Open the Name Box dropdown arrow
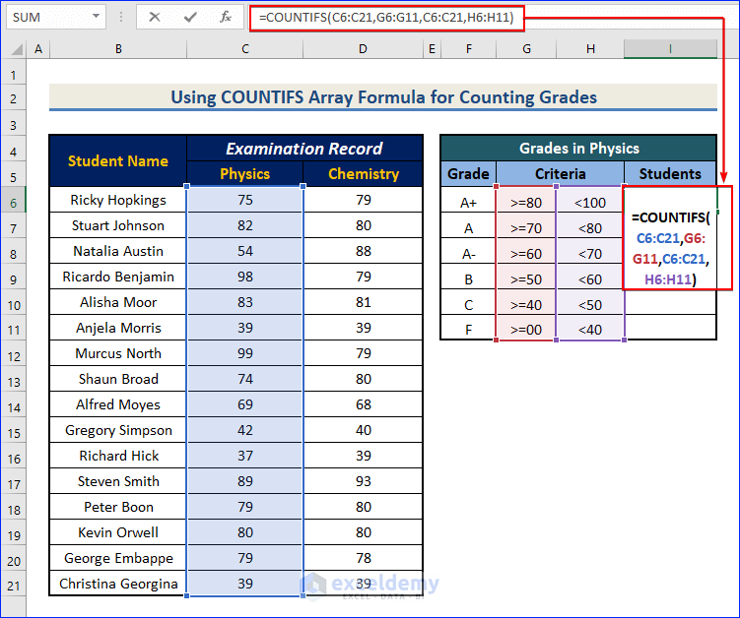Screen dimensions: 740x618 tap(96, 17)
